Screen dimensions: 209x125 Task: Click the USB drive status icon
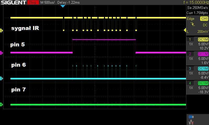pyautogui.click(x=191, y=117)
